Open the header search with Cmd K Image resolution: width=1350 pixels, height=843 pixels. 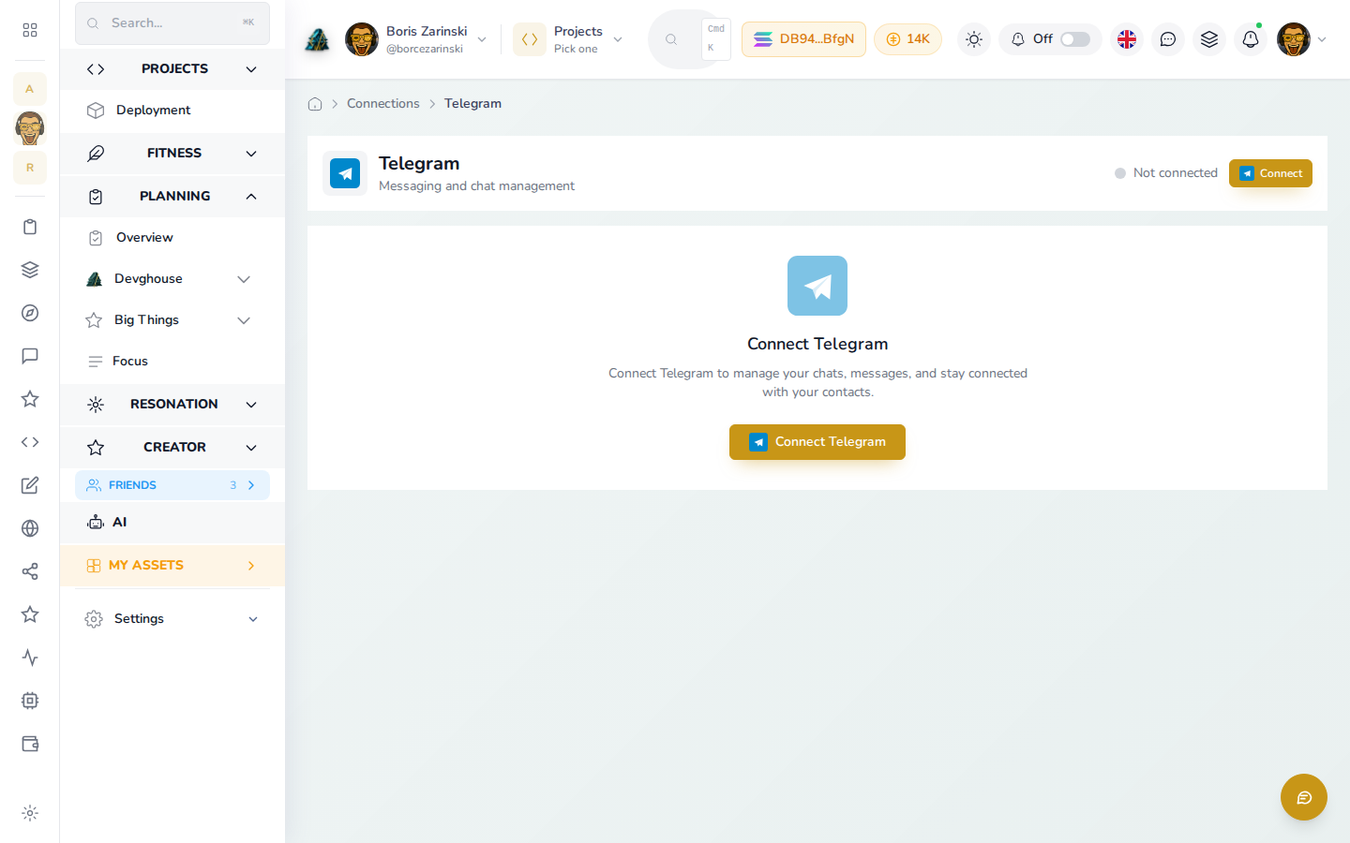click(690, 39)
